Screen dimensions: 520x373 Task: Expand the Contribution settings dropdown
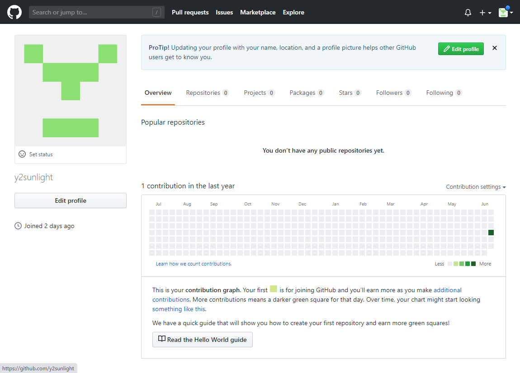476,187
